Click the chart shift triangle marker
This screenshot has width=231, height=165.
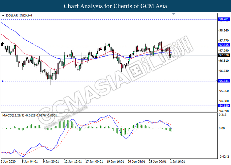[x=174, y=14]
